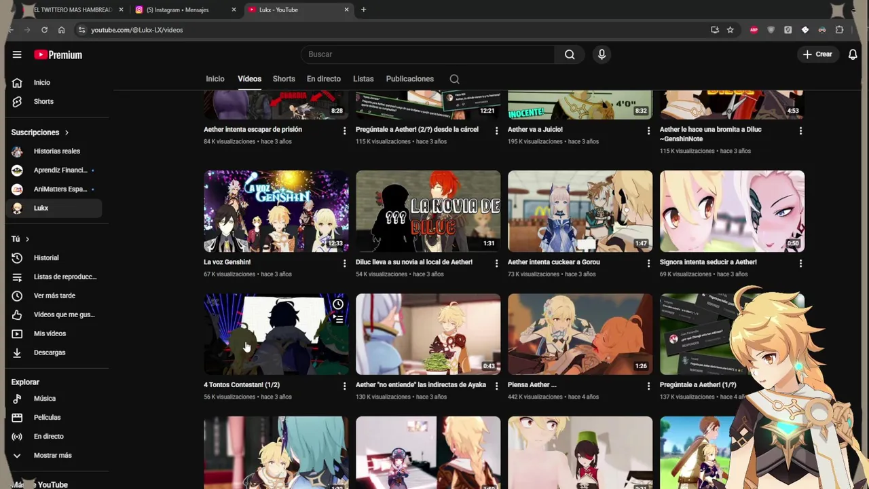Switch to Listas tab
Viewport: 869px width, 489px height.
(363, 79)
